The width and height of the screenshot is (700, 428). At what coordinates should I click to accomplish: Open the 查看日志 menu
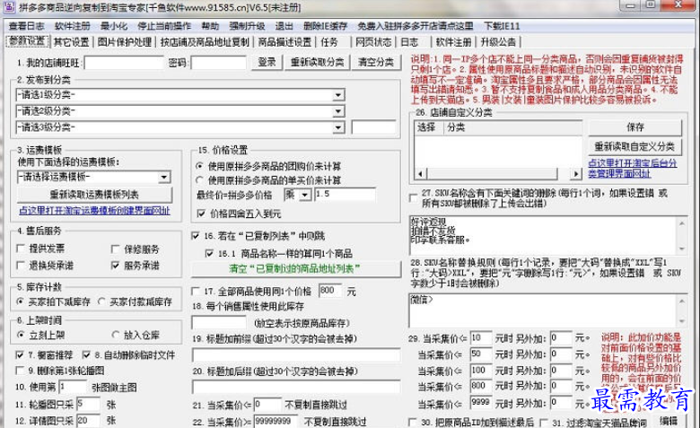[26, 26]
